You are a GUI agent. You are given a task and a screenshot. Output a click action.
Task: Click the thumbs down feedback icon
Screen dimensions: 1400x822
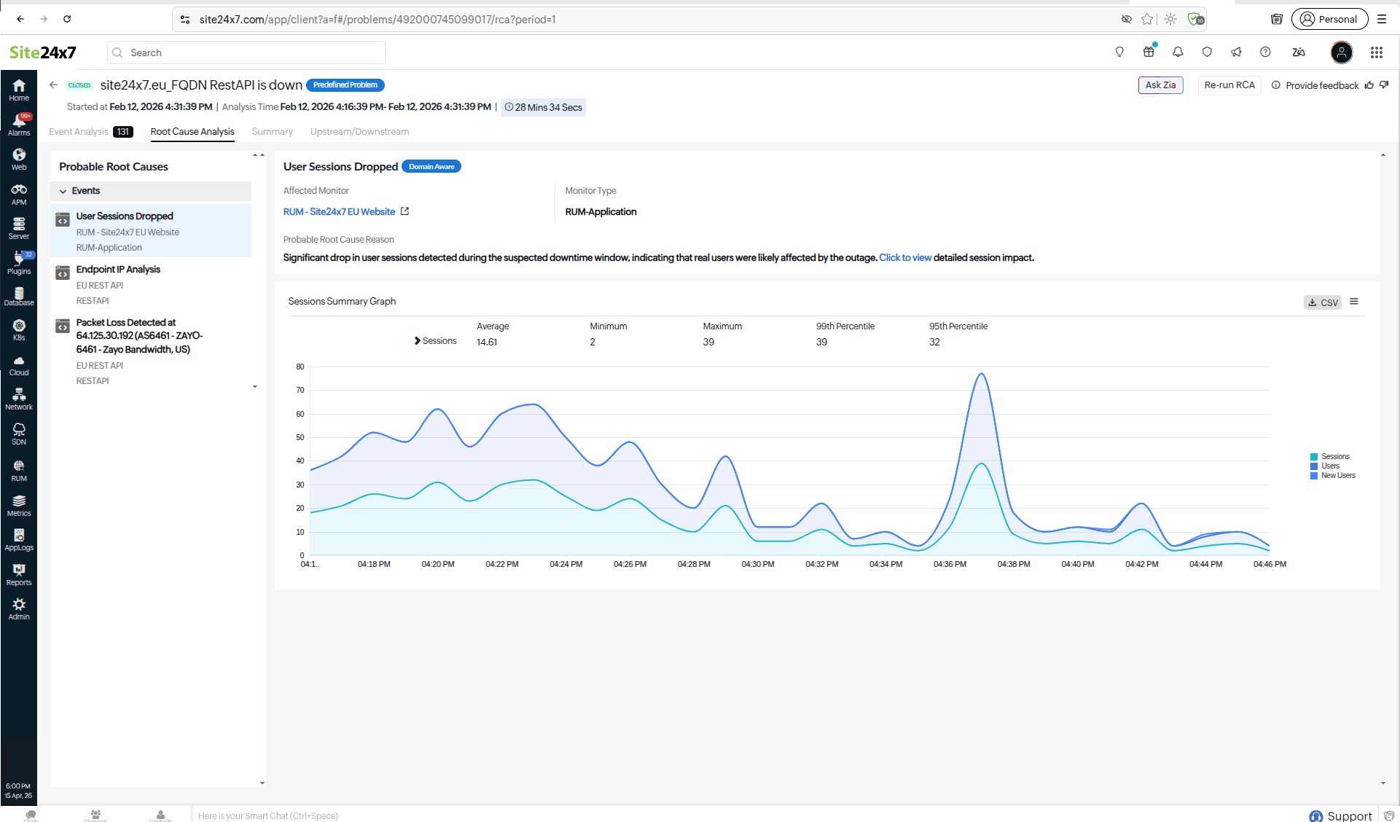click(1384, 85)
